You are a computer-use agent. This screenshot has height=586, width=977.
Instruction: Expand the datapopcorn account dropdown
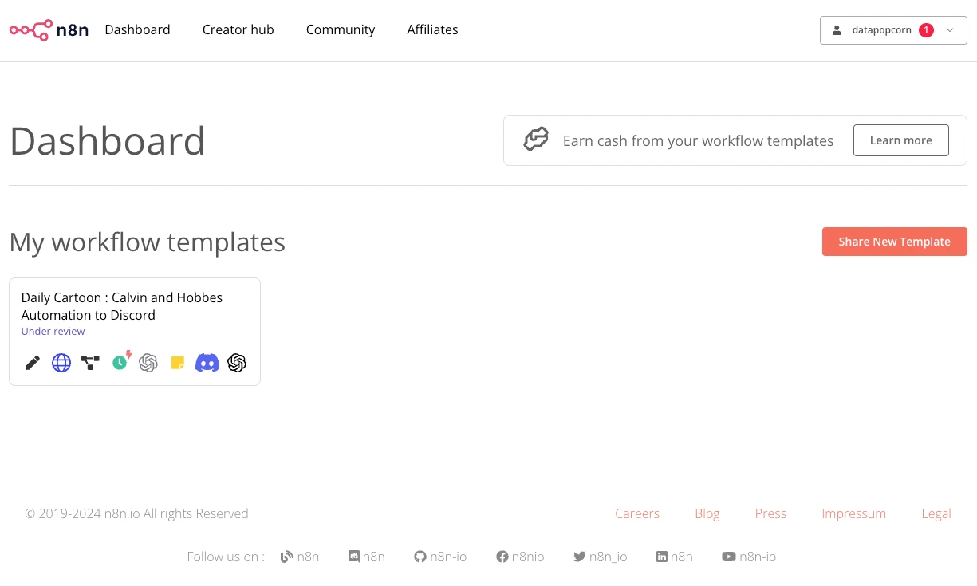[x=893, y=30]
